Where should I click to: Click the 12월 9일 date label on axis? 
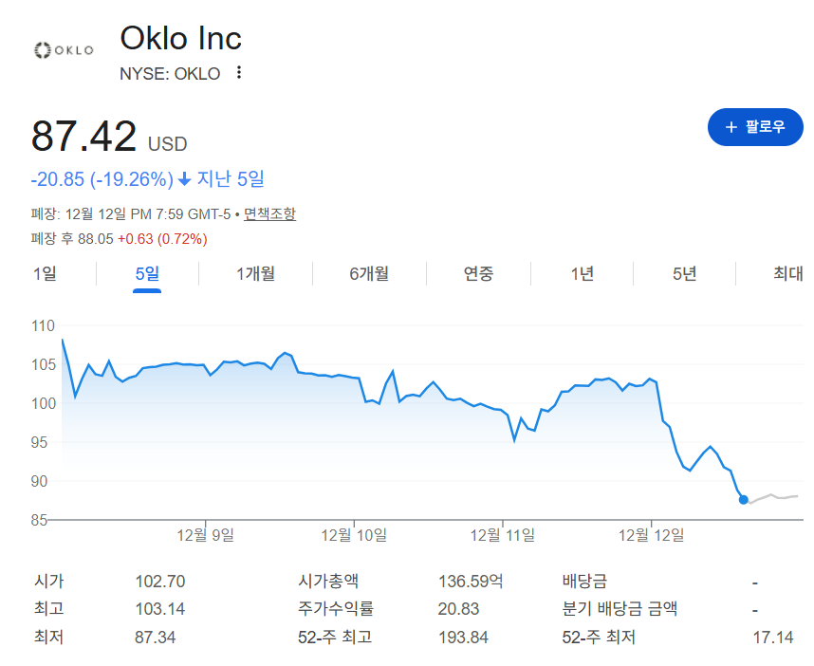(x=205, y=535)
